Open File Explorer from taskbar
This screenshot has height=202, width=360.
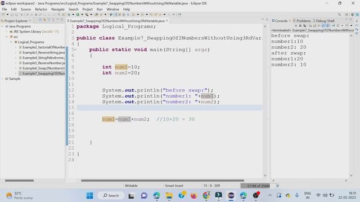click(x=169, y=196)
